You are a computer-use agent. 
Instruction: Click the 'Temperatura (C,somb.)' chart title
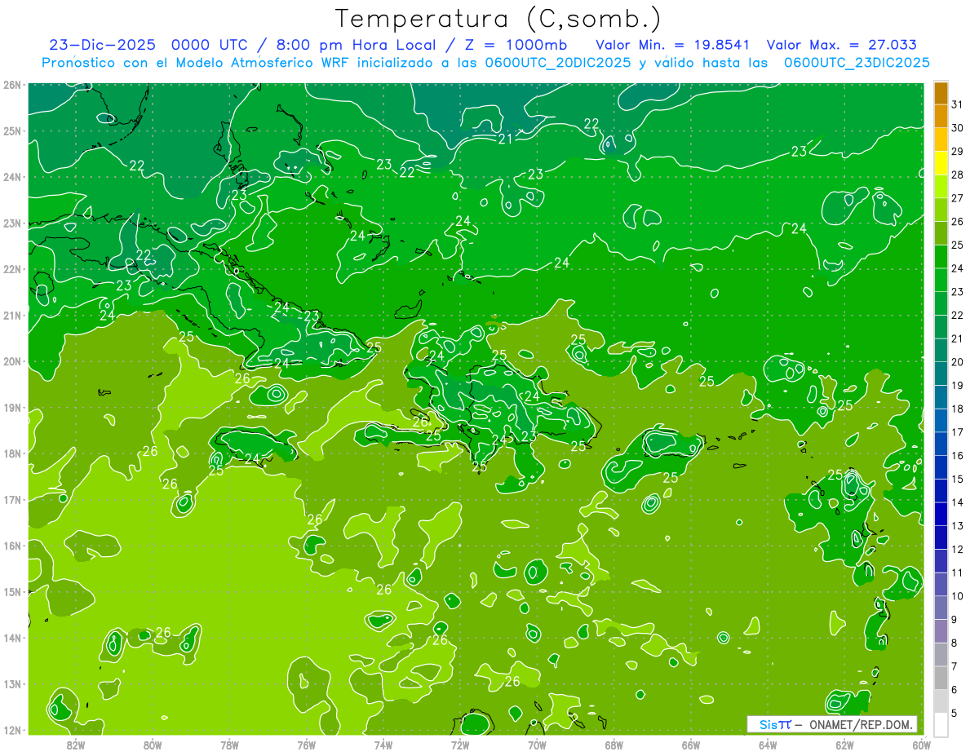(498, 19)
